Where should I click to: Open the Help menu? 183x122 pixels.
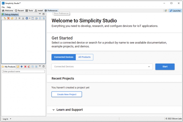coord(9,7)
